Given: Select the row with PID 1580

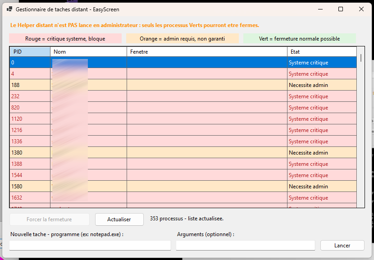Looking at the screenshot, I should (x=183, y=186).
